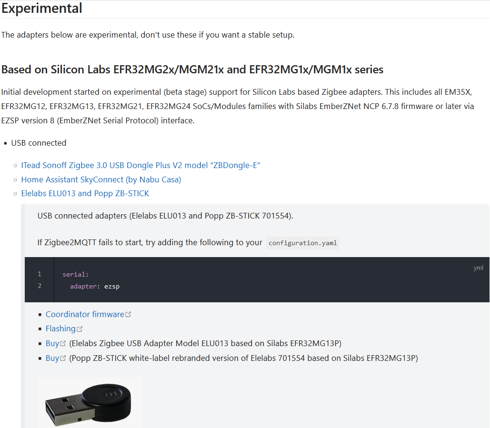Click the USB connected bullet item
The width and height of the screenshot is (490, 428).
click(x=39, y=143)
